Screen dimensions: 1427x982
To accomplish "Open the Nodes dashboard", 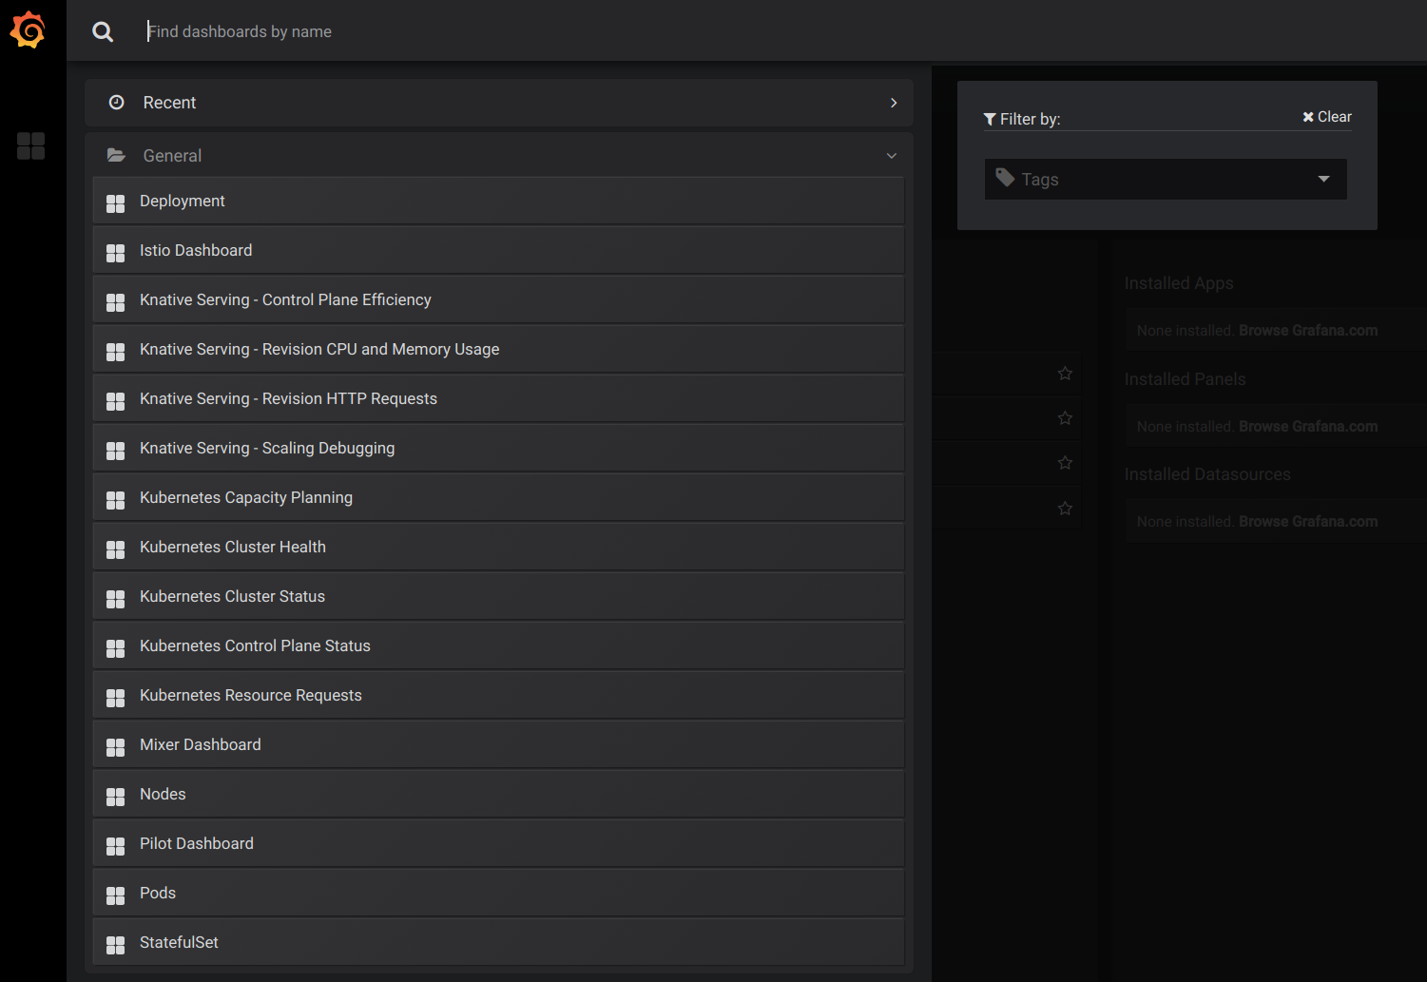I will click(498, 795).
